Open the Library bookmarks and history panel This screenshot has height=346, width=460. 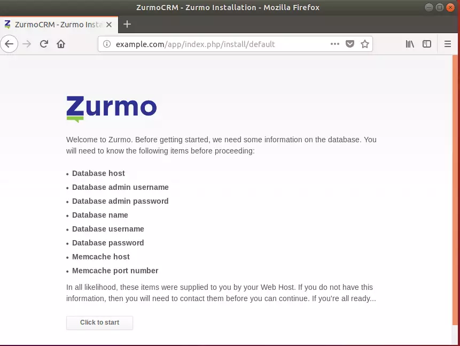click(410, 44)
